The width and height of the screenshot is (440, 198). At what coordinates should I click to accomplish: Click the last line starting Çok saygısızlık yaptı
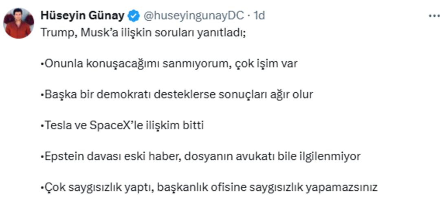(209, 187)
